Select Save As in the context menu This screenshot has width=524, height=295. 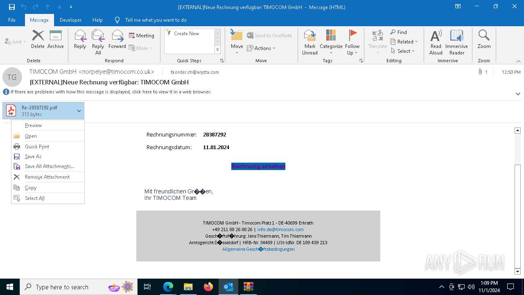pyautogui.click(x=48, y=157)
